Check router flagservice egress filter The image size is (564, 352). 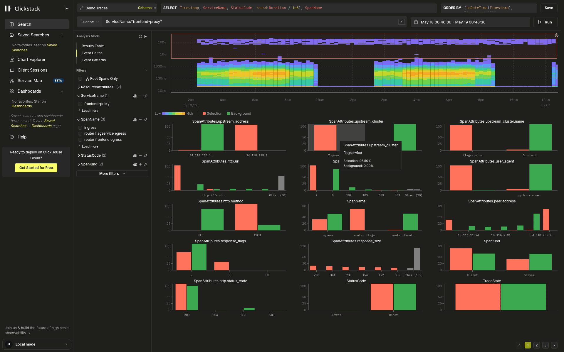[x=80, y=133]
